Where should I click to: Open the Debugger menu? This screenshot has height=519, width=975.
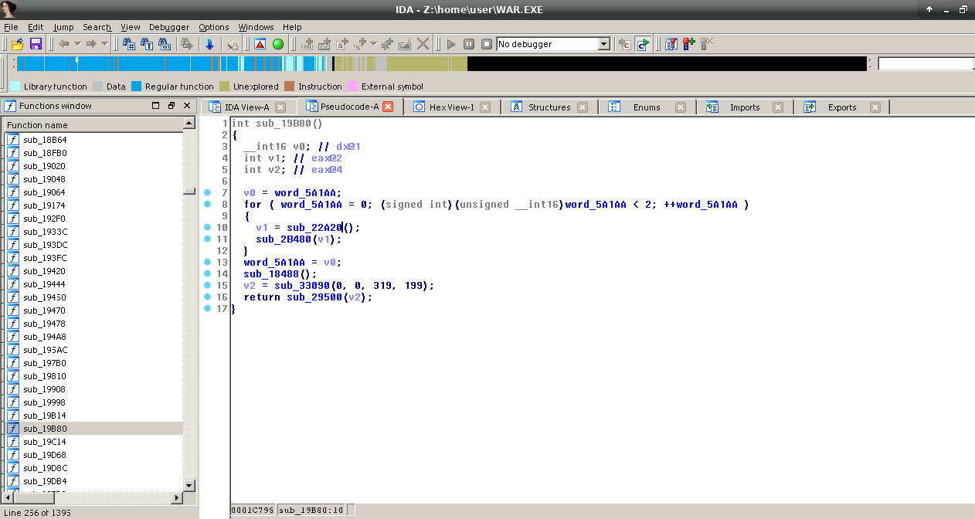tap(168, 27)
